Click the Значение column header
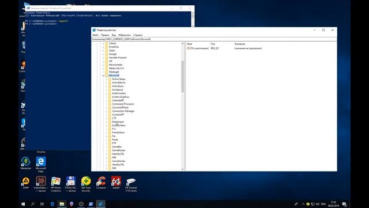This screenshot has height=208, width=369. tap(240, 44)
